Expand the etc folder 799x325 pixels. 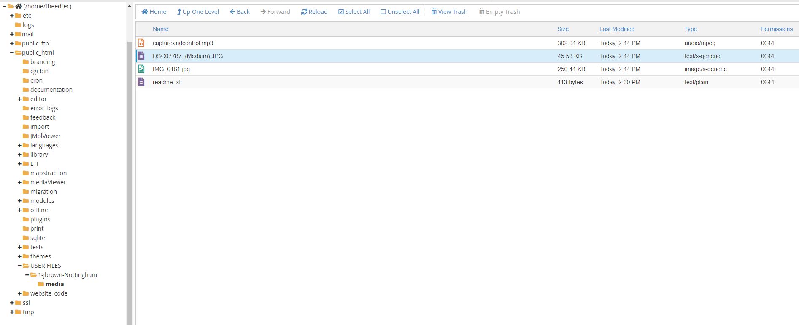pos(12,16)
